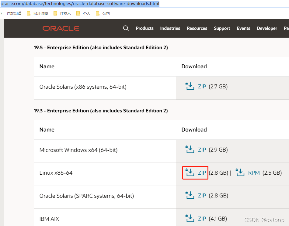Select the '19.3 - Enterprise Edition' heading text
The image size is (289, 226).
(x=101, y=111)
